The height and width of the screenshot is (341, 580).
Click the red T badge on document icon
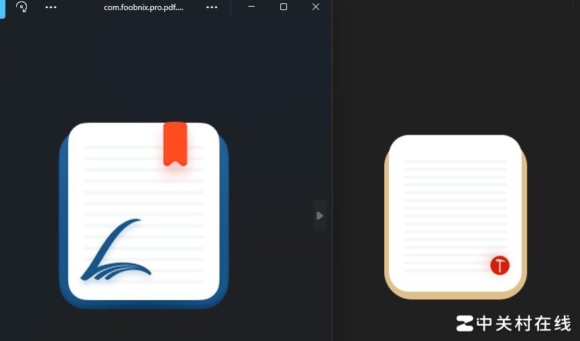pos(500,265)
